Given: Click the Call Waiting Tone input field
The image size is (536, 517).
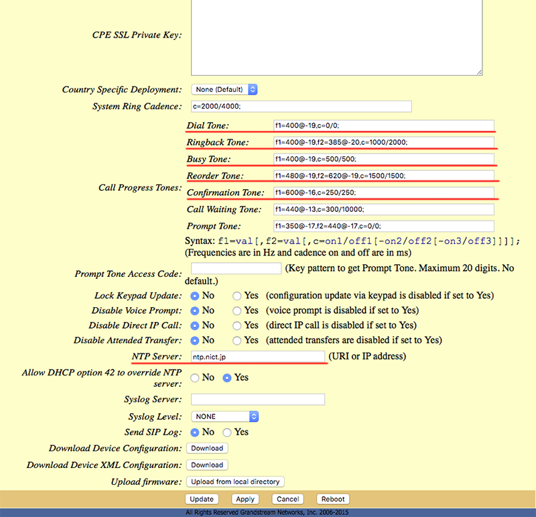Looking at the screenshot, I should coord(383,209).
